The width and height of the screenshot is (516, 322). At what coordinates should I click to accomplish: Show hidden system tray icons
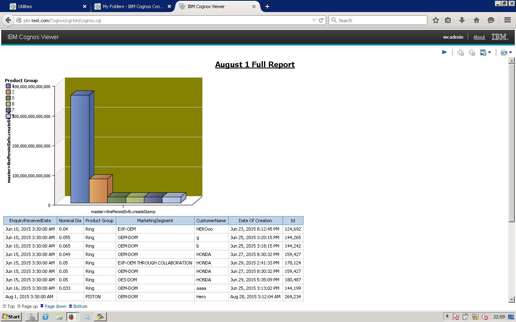[447, 317]
